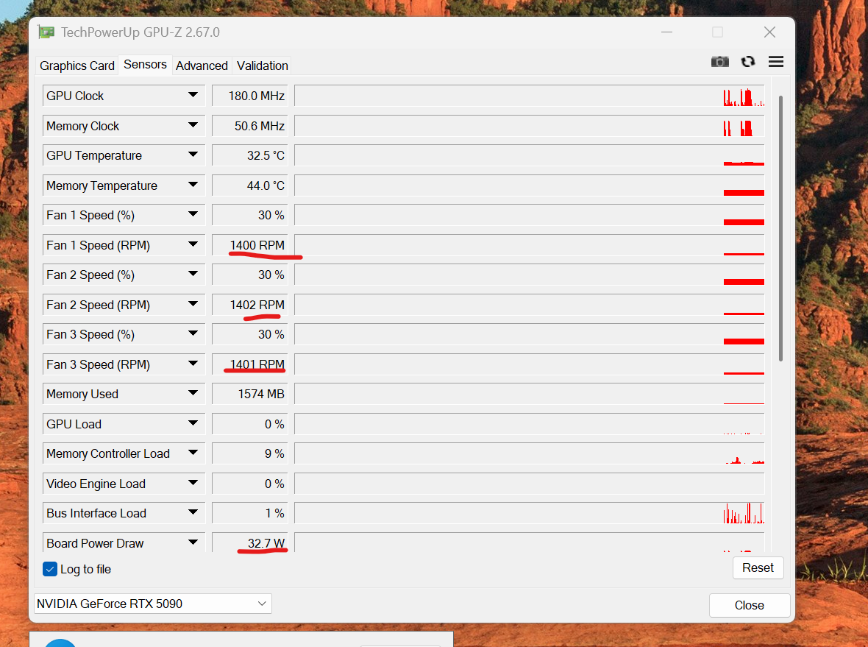Open the NVIDIA GeForce RTX 5090 selector

tap(153, 604)
